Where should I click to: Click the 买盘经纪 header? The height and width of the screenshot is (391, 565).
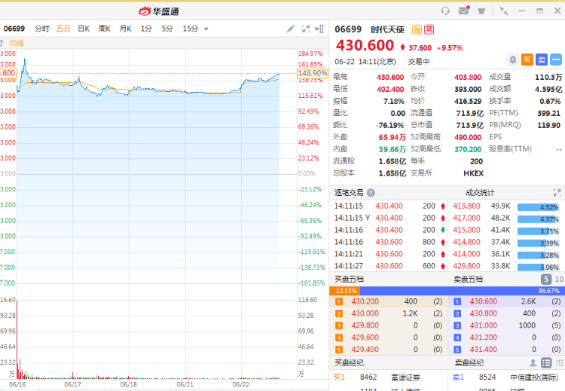[x=349, y=362]
